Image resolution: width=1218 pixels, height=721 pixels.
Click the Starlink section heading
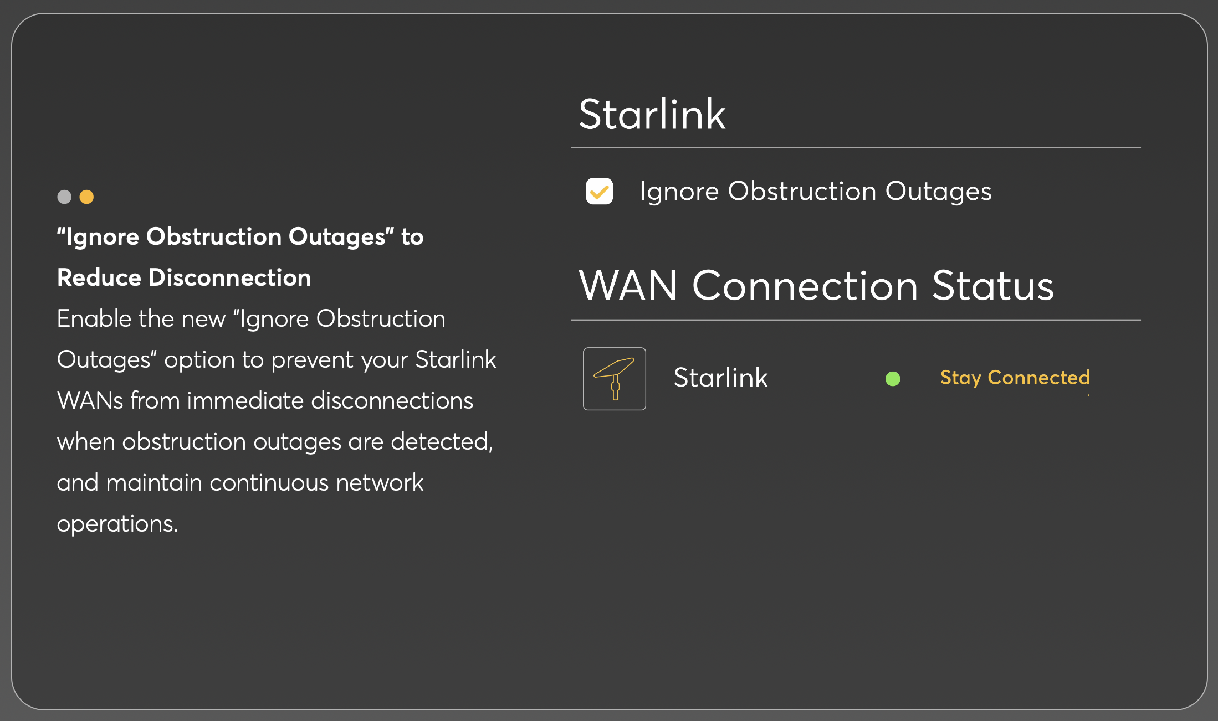pos(652,115)
